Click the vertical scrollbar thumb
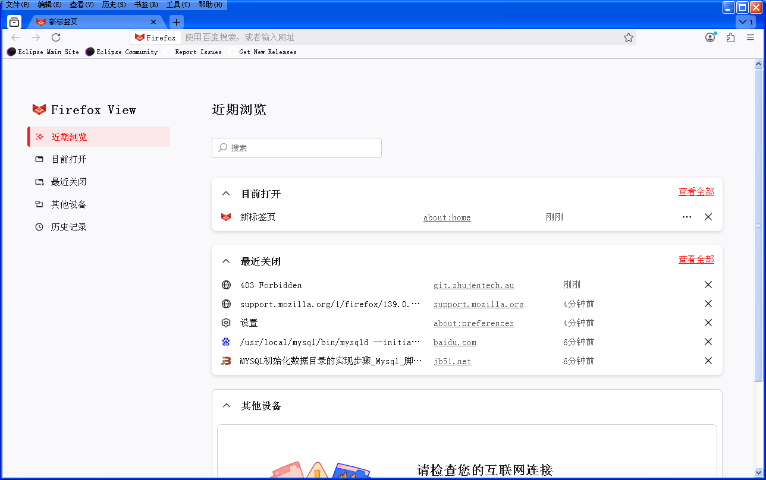 pos(758,225)
